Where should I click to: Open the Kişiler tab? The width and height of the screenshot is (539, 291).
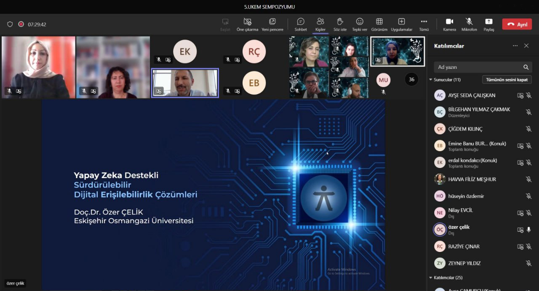(x=320, y=24)
